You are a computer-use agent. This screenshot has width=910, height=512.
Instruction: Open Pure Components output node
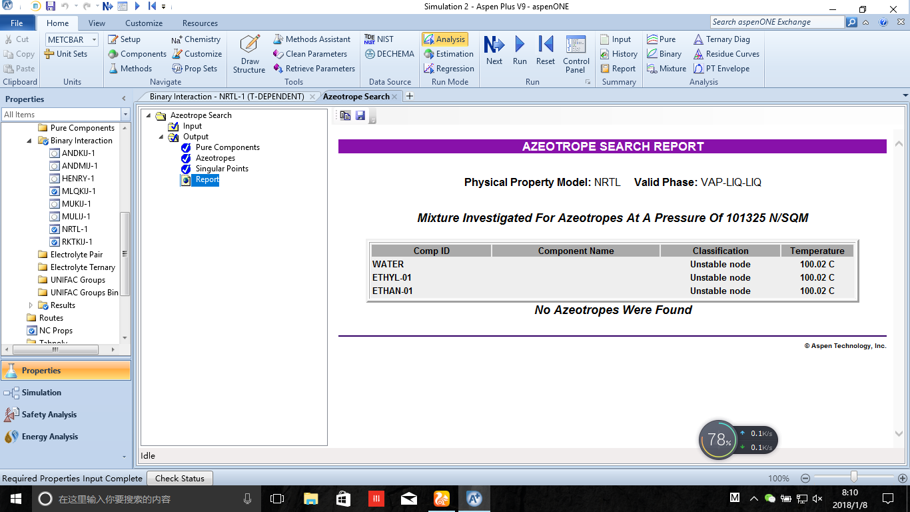[228, 147]
